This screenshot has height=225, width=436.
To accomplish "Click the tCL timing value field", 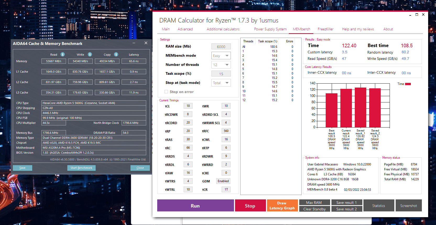I will pos(188,106).
